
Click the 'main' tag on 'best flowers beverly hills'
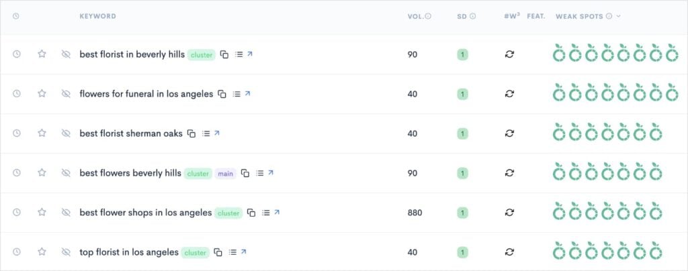(x=225, y=173)
